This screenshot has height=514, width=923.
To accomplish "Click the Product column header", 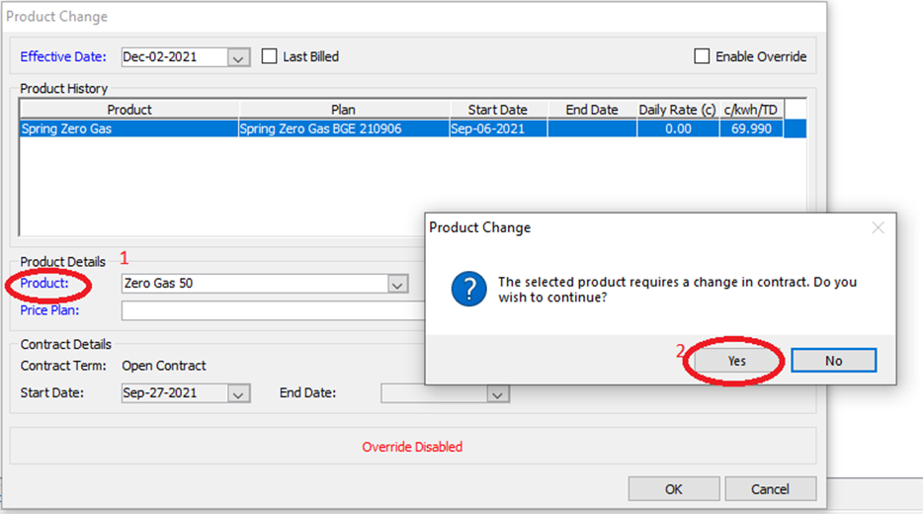I will pyautogui.click(x=129, y=110).
